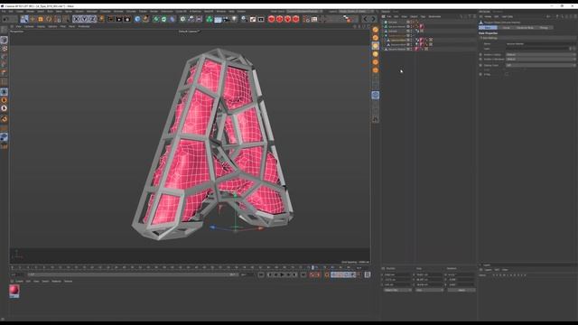Select the Live Selection tool in top toolbar
Viewport: 578px width, 325px height.
pyautogui.click(x=24, y=19)
